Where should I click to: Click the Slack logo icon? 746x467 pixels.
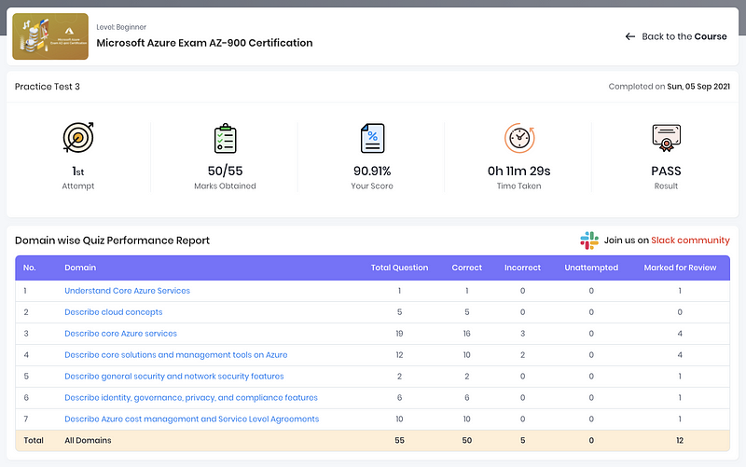pos(589,240)
